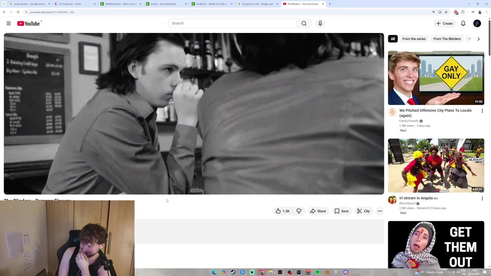The width and height of the screenshot is (491, 276).
Task: Open Microsoft Edge from the taskbar
Action: pyautogui.click(x=214, y=272)
